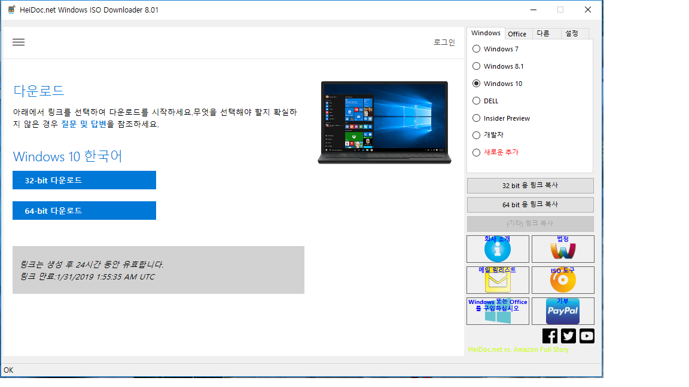Open the 회사 소개 info icon button

[x=498, y=249]
